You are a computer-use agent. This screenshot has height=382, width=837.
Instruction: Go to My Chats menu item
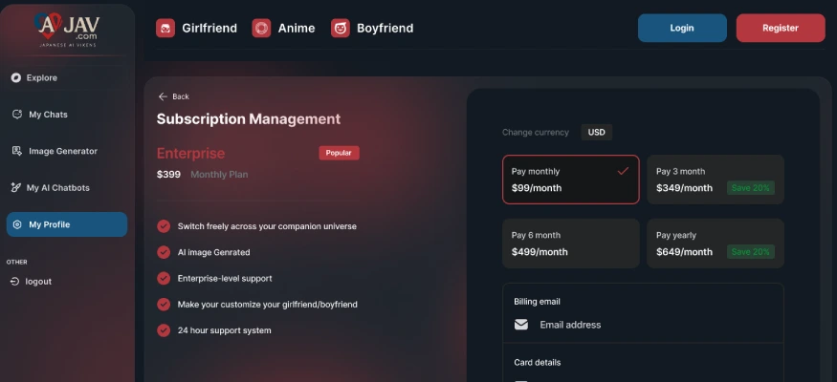click(x=48, y=115)
